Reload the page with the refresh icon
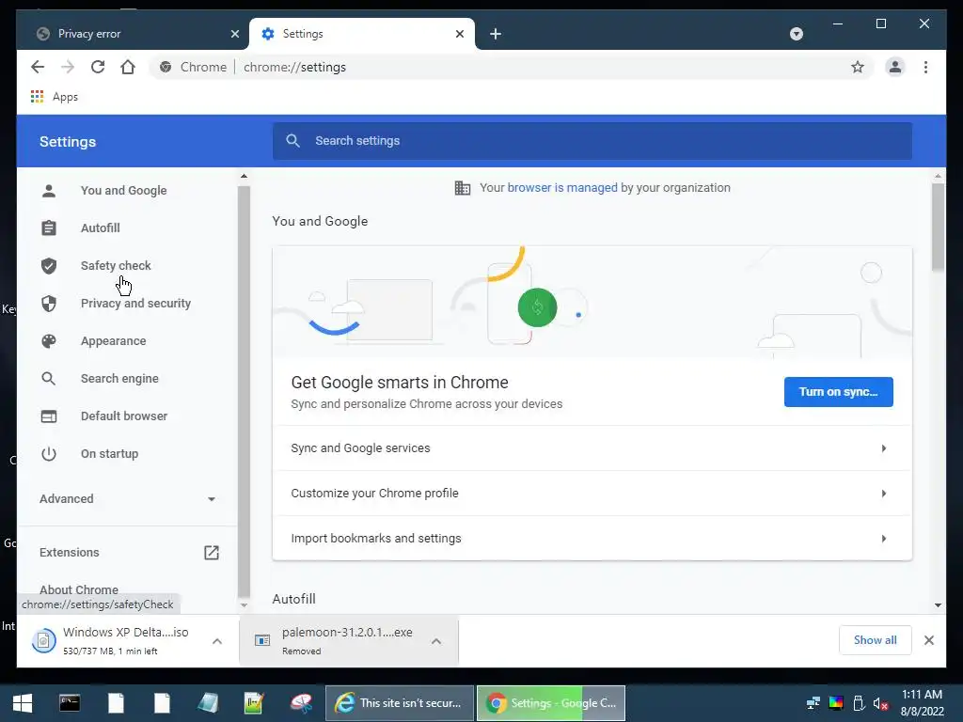Image resolution: width=963 pixels, height=722 pixels. coord(98,67)
